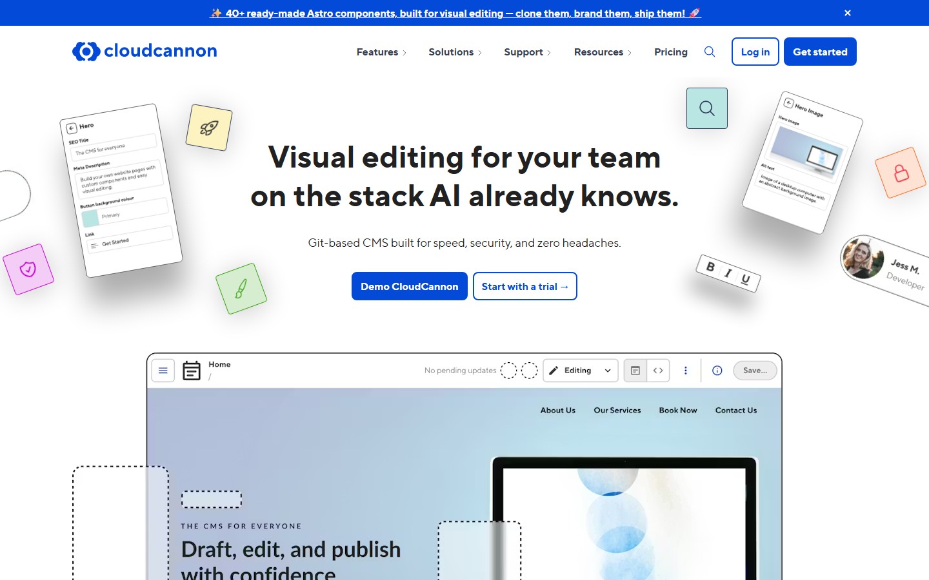The image size is (929, 580).
Task: Click Demo CloudCannon button
Action: pos(410,286)
